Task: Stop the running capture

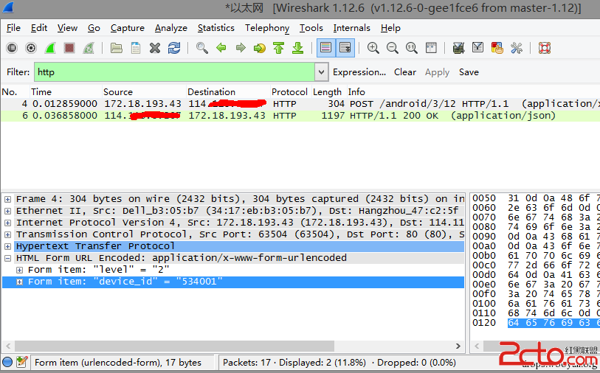Action: [69, 48]
